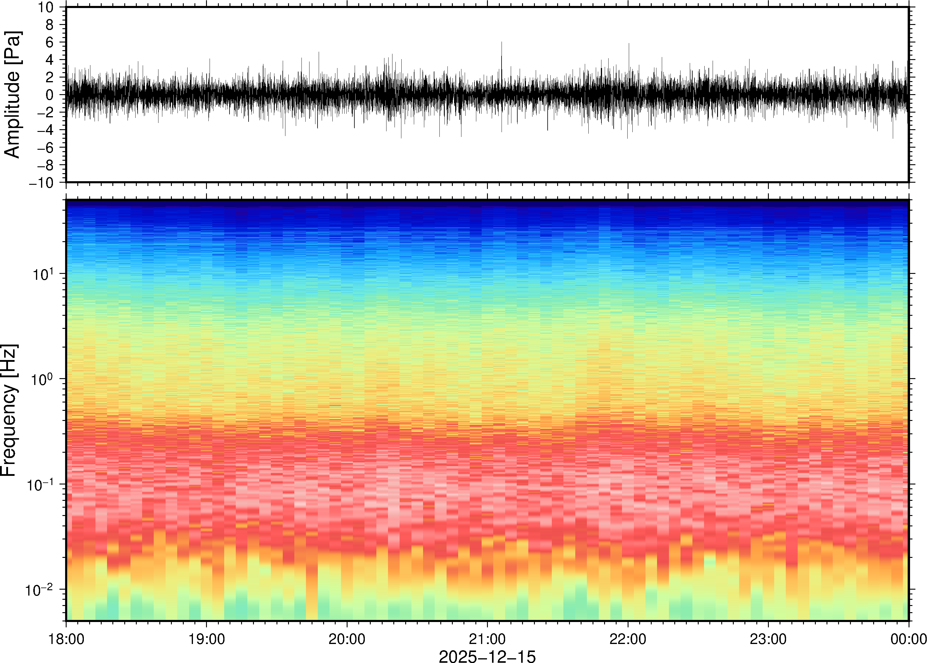This screenshot has height=663, width=927.
Task: Click the 10^-1 frequency tick label
Action: pos(40,484)
